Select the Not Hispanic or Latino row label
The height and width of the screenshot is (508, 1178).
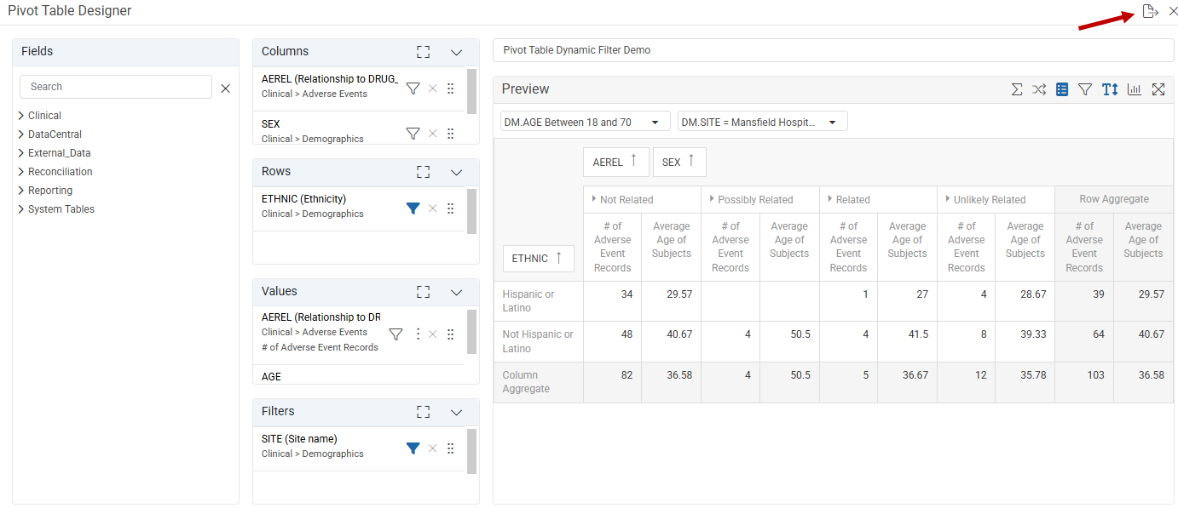pyautogui.click(x=539, y=341)
